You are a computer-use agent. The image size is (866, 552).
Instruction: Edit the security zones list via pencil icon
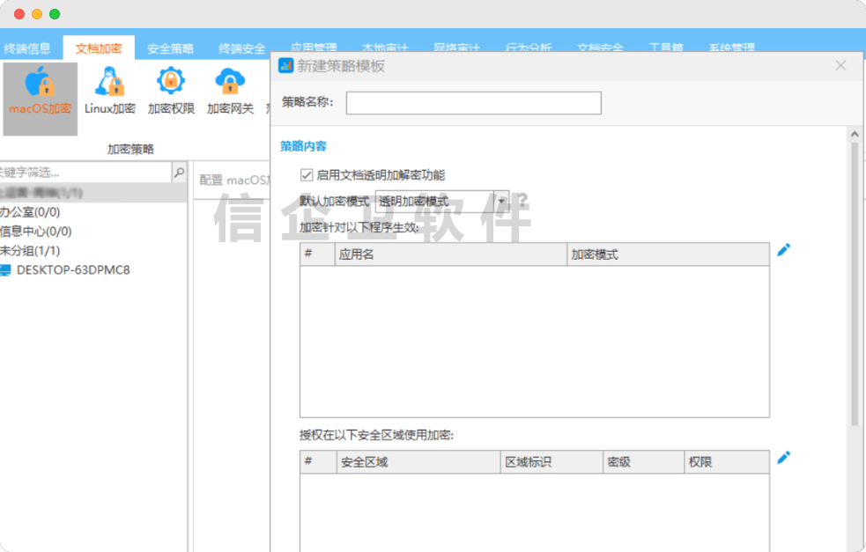pyautogui.click(x=783, y=457)
